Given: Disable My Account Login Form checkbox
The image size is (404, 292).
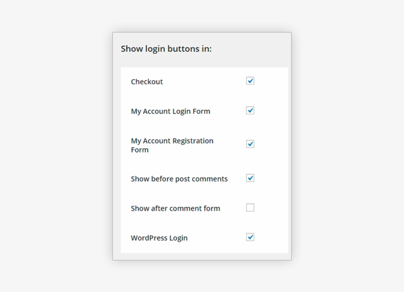Looking at the screenshot, I should coord(250,110).
